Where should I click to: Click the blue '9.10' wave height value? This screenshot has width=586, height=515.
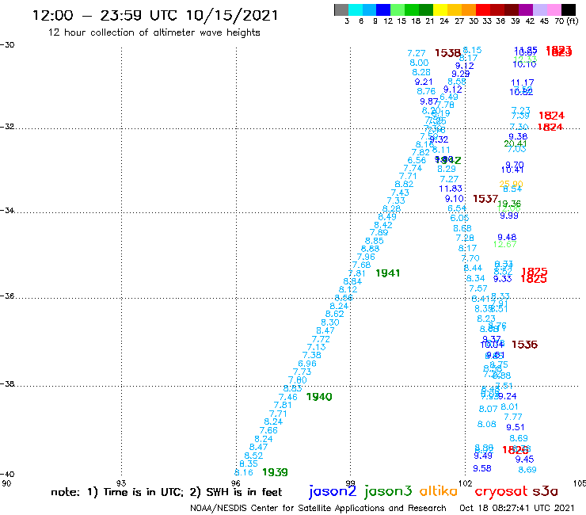coord(454,199)
